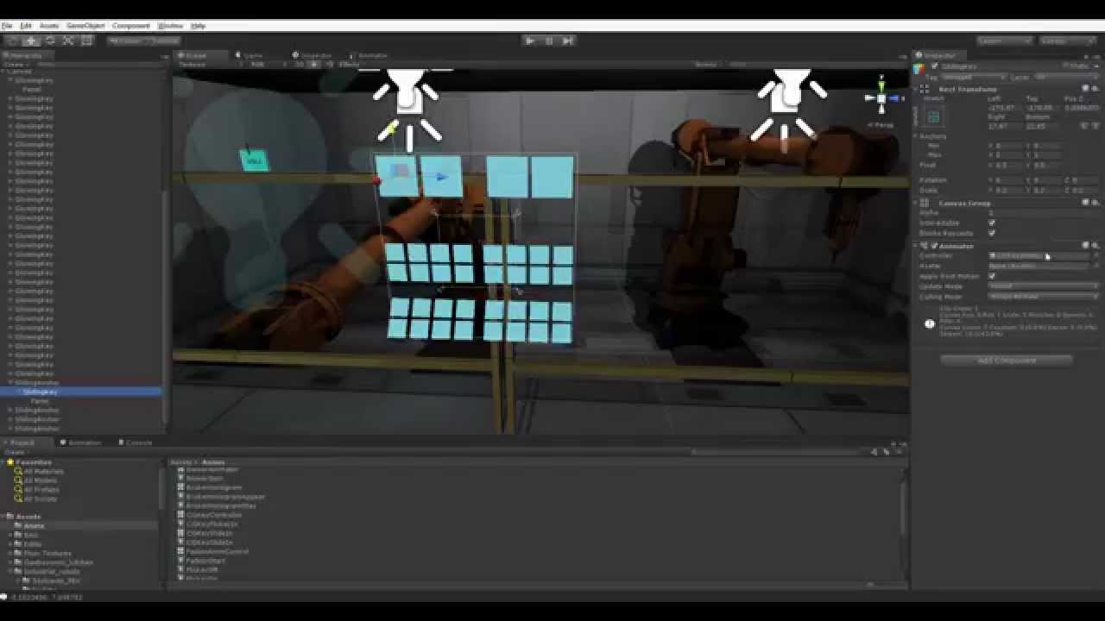Toggle the Interactable checkbox
This screenshot has width=1105, height=621.
click(x=991, y=223)
